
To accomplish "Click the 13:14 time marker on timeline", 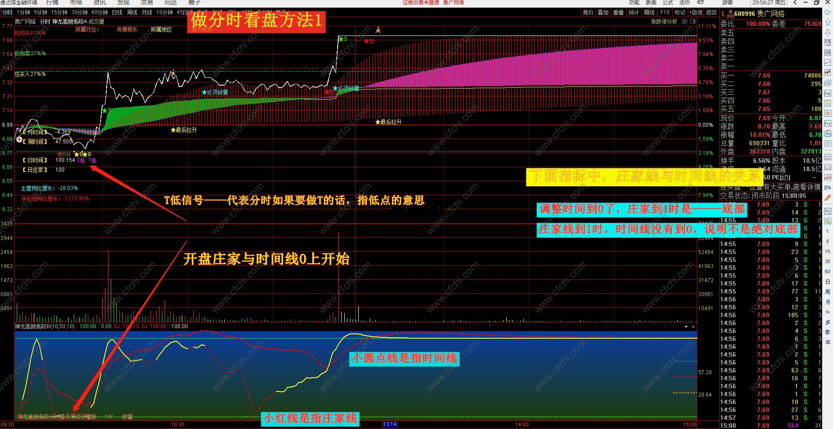I will point(390,424).
